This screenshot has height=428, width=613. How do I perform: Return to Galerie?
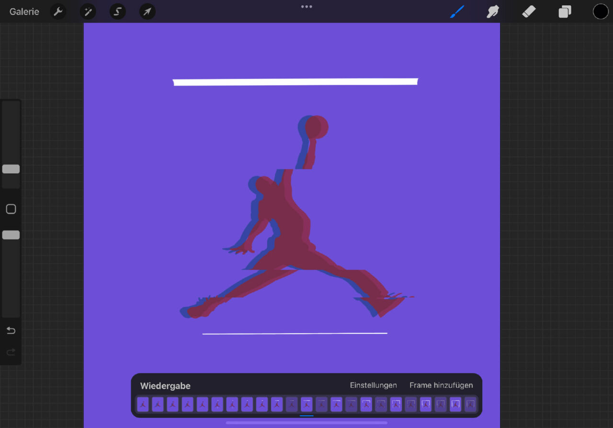[x=24, y=11]
